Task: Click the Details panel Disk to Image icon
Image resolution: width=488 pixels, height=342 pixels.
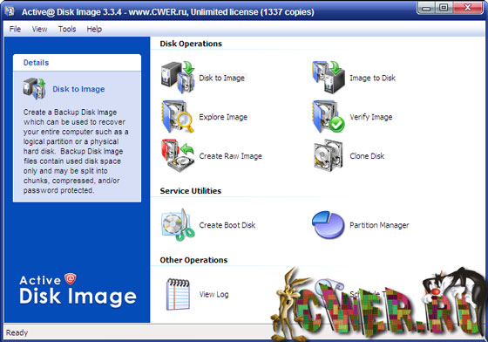Action: point(34,89)
